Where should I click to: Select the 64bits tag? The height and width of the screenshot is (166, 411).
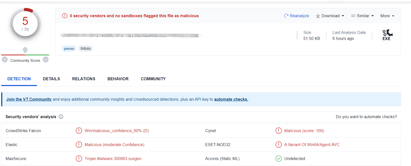click(x=86, y=49)
